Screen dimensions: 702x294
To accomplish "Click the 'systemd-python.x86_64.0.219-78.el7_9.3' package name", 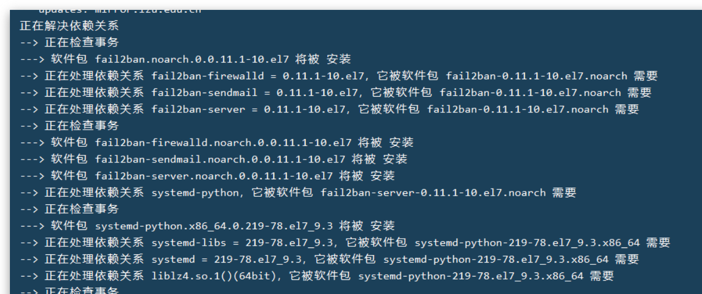I will tap(214, 226).
